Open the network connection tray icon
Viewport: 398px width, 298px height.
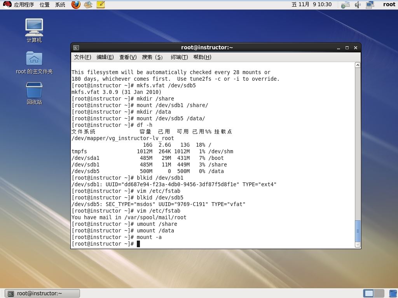[x=370, y=5]
